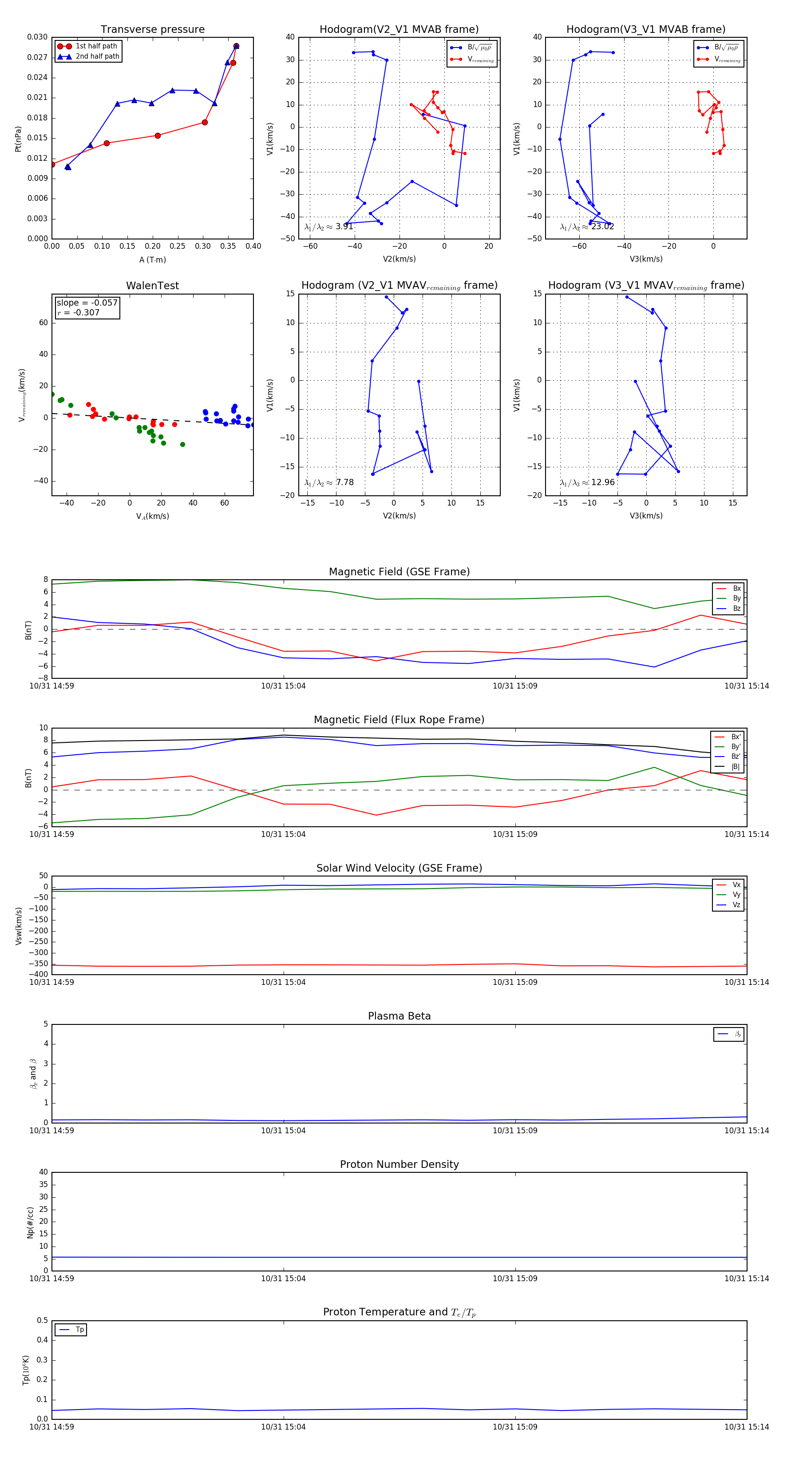This screenshot has width=799, height=1466.
Task: Click the 'Magnetic Field (Flux Rope Frame)' title
Action: click(399, 720)
